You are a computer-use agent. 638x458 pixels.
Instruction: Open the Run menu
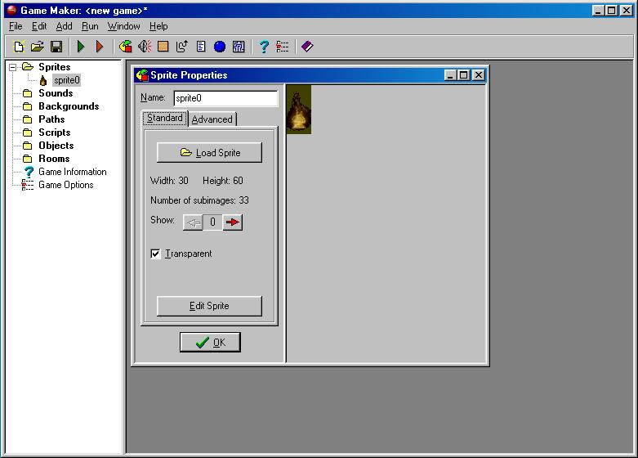(90, 26)
